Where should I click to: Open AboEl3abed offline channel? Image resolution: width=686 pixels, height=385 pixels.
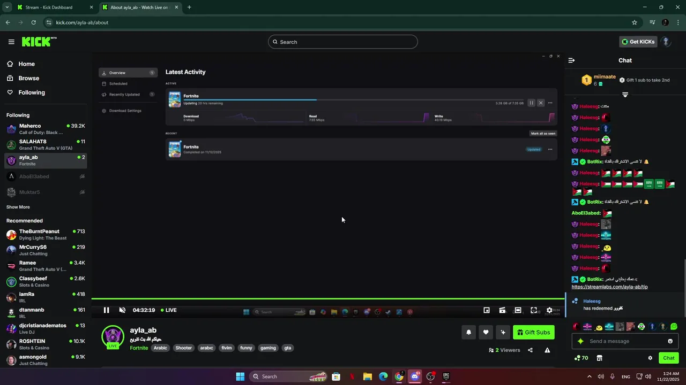[46, 176]
